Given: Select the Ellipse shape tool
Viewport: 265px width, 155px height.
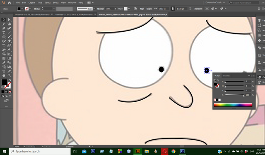Looking at the screenshot, I should pos(4,37).
